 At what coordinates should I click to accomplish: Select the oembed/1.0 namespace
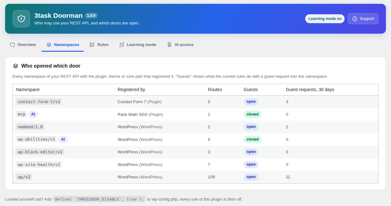point(30,127)
